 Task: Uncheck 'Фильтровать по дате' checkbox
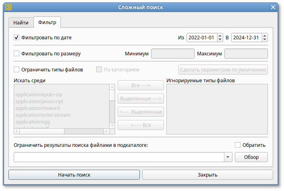17,38
